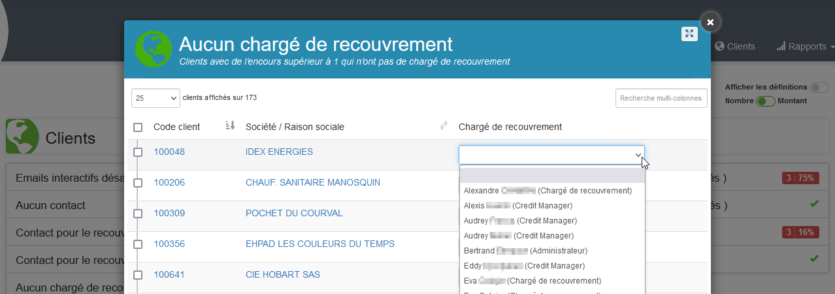
Task: Open the 25 rows-per-page dropdown
Action: [156, 98]
